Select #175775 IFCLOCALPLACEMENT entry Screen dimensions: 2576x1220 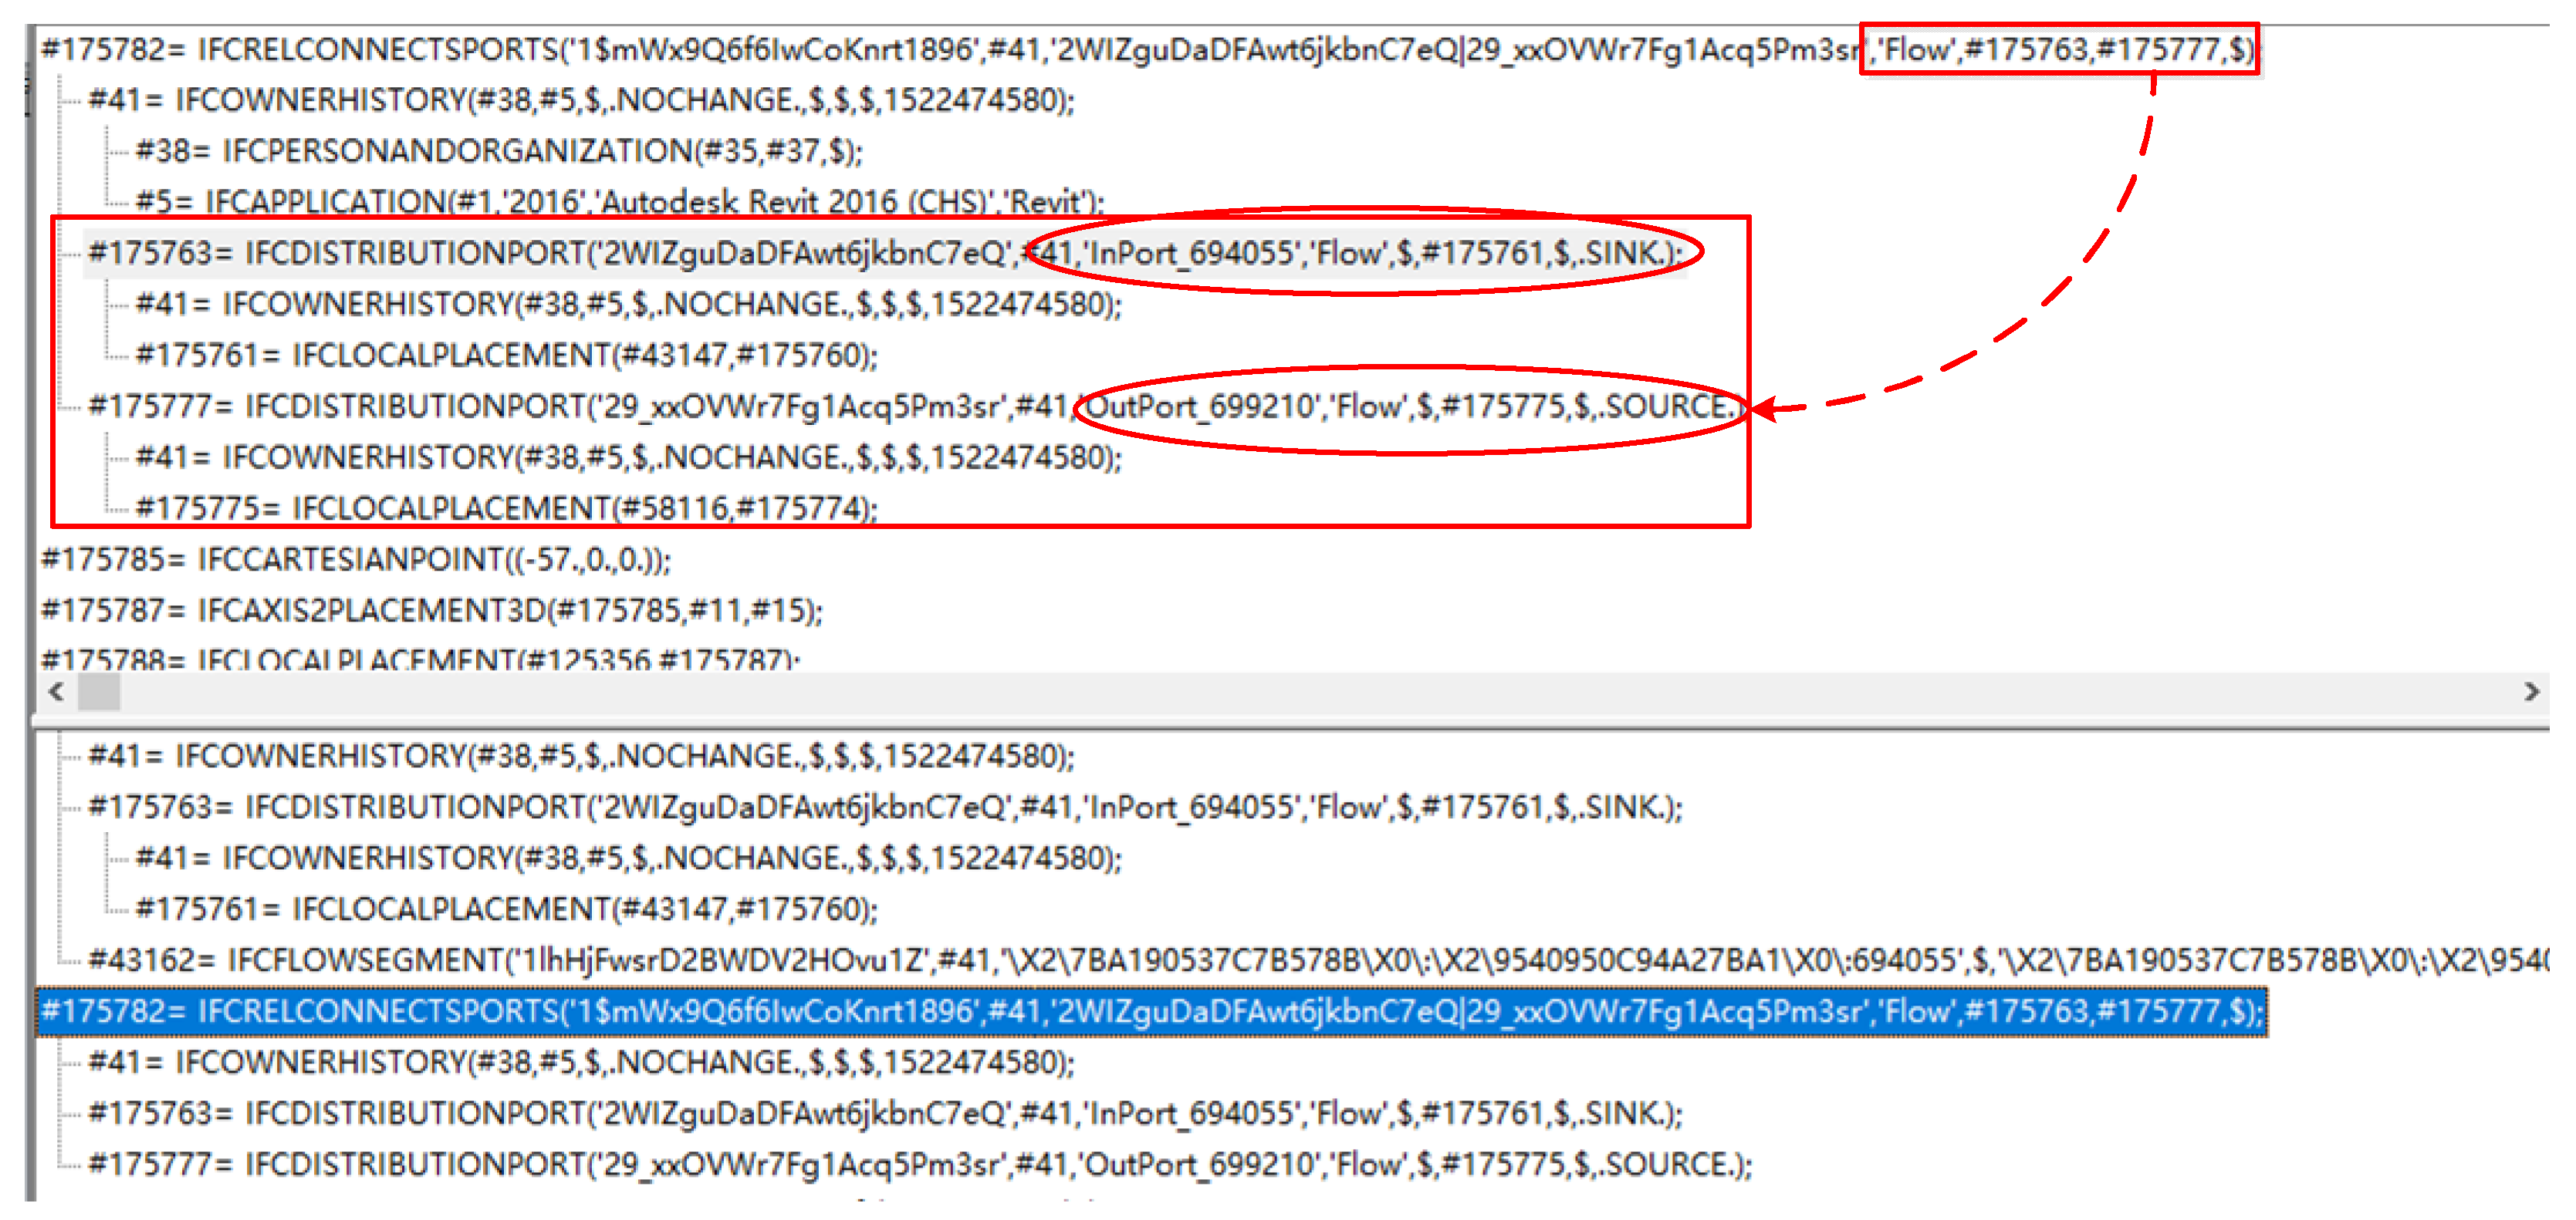click(x=506, y=507)
